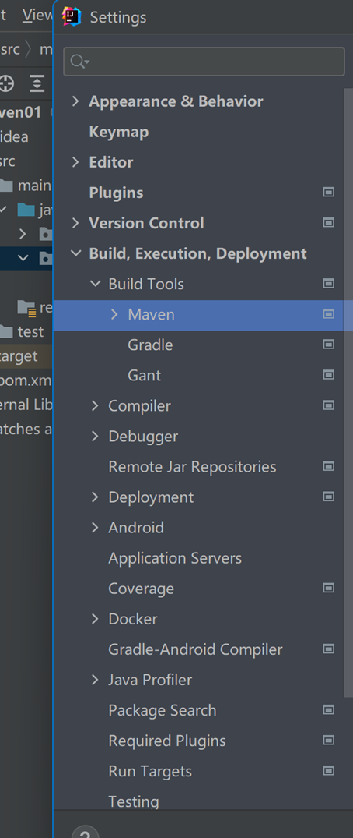Click project-level icon beside Build Tools

click(x=329, y=283)
